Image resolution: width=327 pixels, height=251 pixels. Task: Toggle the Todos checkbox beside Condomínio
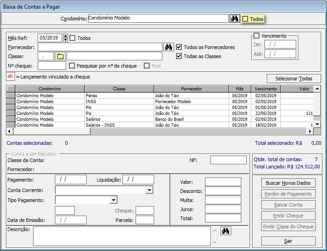click(245, 19)
